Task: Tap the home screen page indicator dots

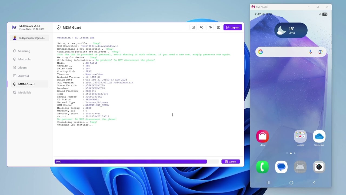Action: coord(291,153)
